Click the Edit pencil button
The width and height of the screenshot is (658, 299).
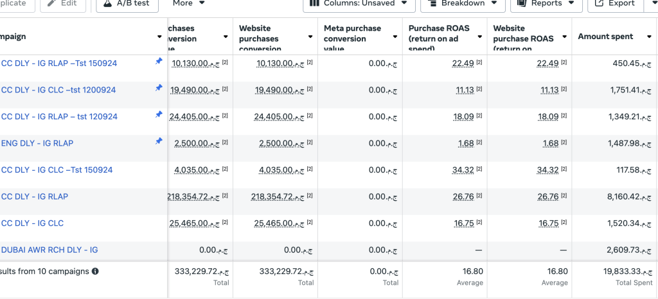click(64, 3)
